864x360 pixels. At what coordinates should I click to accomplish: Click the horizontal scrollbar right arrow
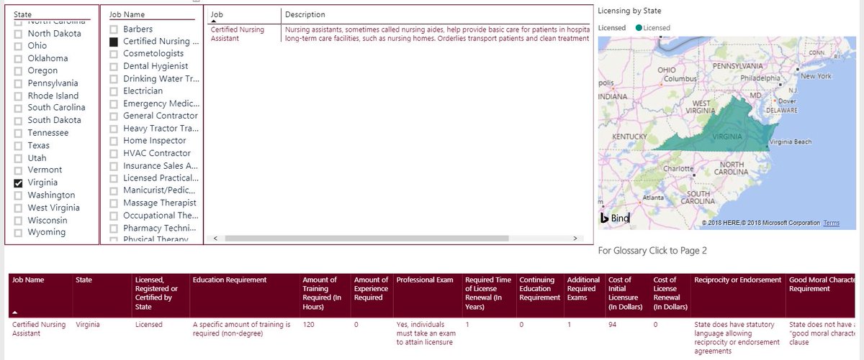click(x=575, y=238)
